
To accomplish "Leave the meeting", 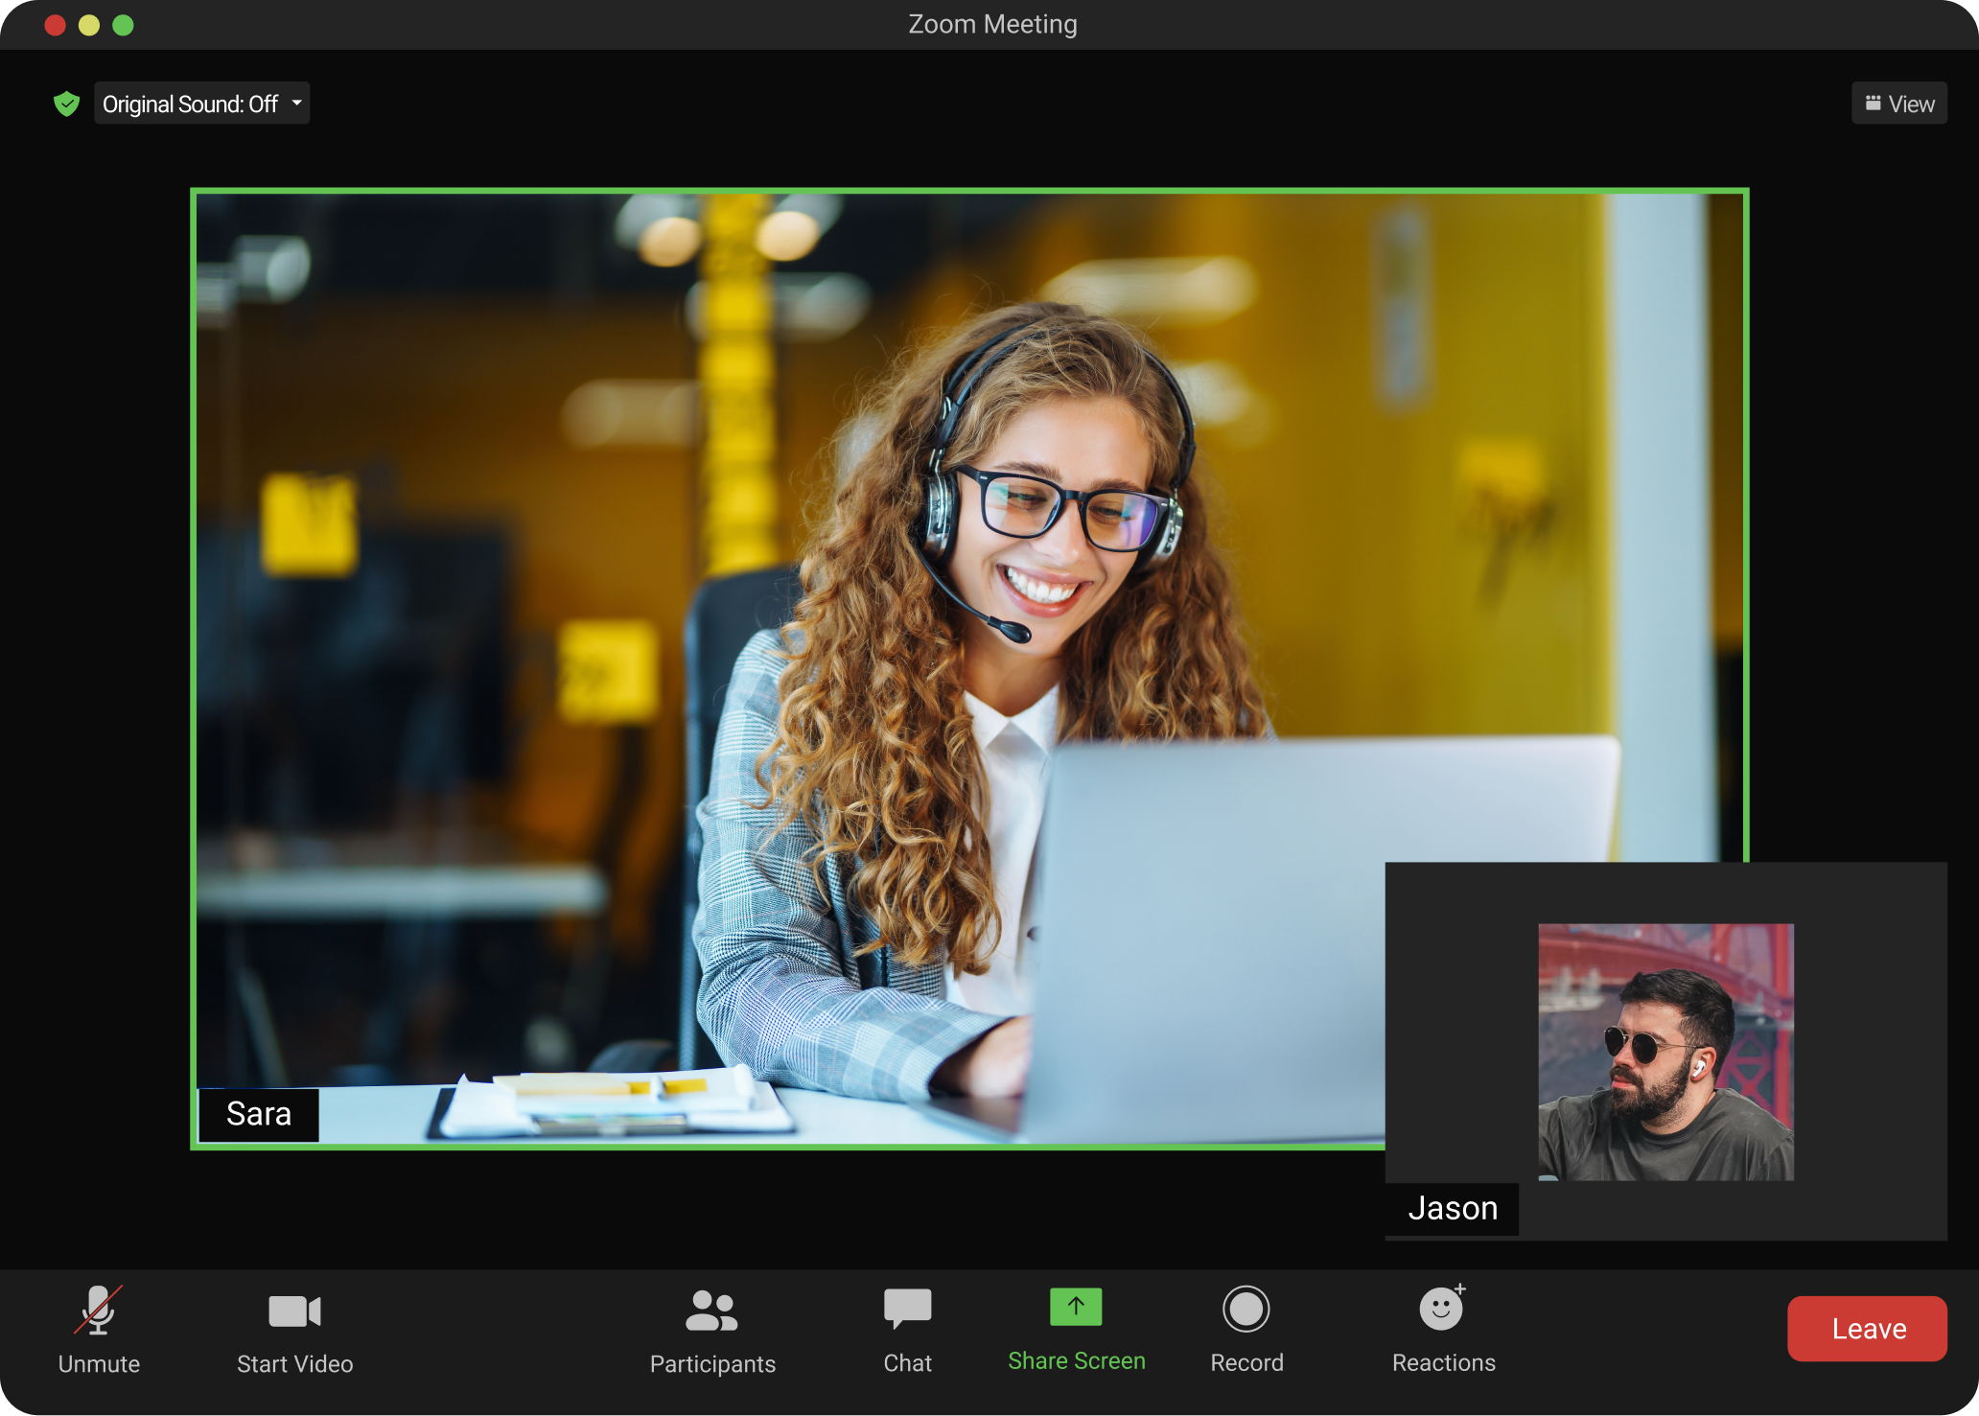I will click(x=1867, y=1329).
